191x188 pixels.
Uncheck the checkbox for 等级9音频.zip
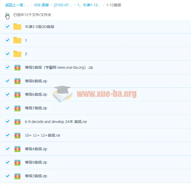pos(7,162)
